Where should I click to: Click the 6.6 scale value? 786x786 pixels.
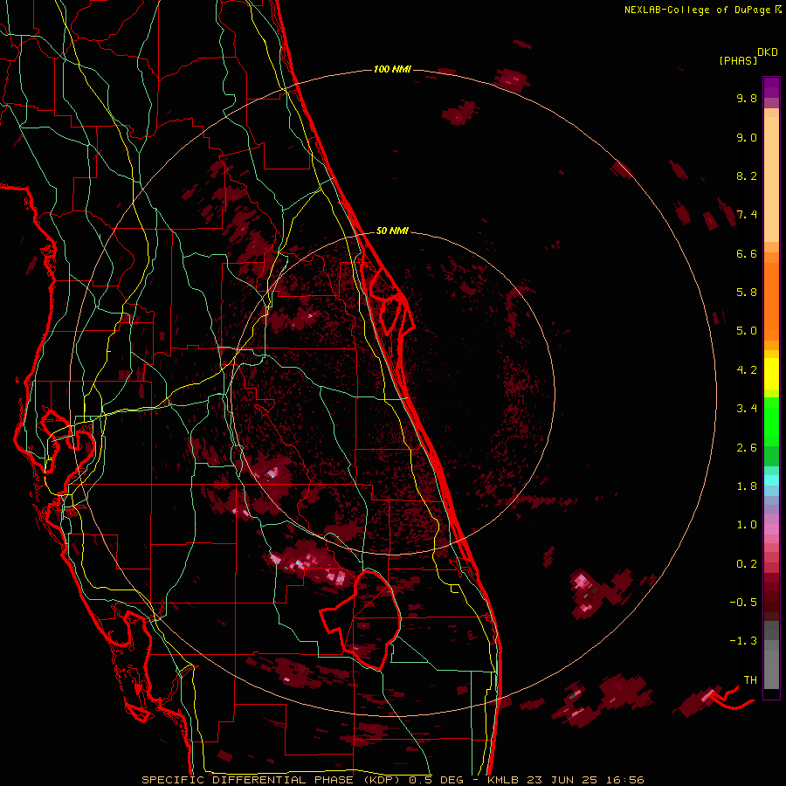pos(747,253)
